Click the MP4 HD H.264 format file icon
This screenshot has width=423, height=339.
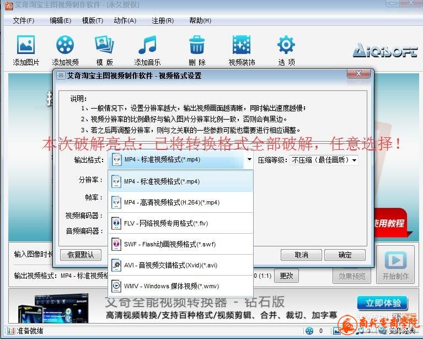pos(116,202)
